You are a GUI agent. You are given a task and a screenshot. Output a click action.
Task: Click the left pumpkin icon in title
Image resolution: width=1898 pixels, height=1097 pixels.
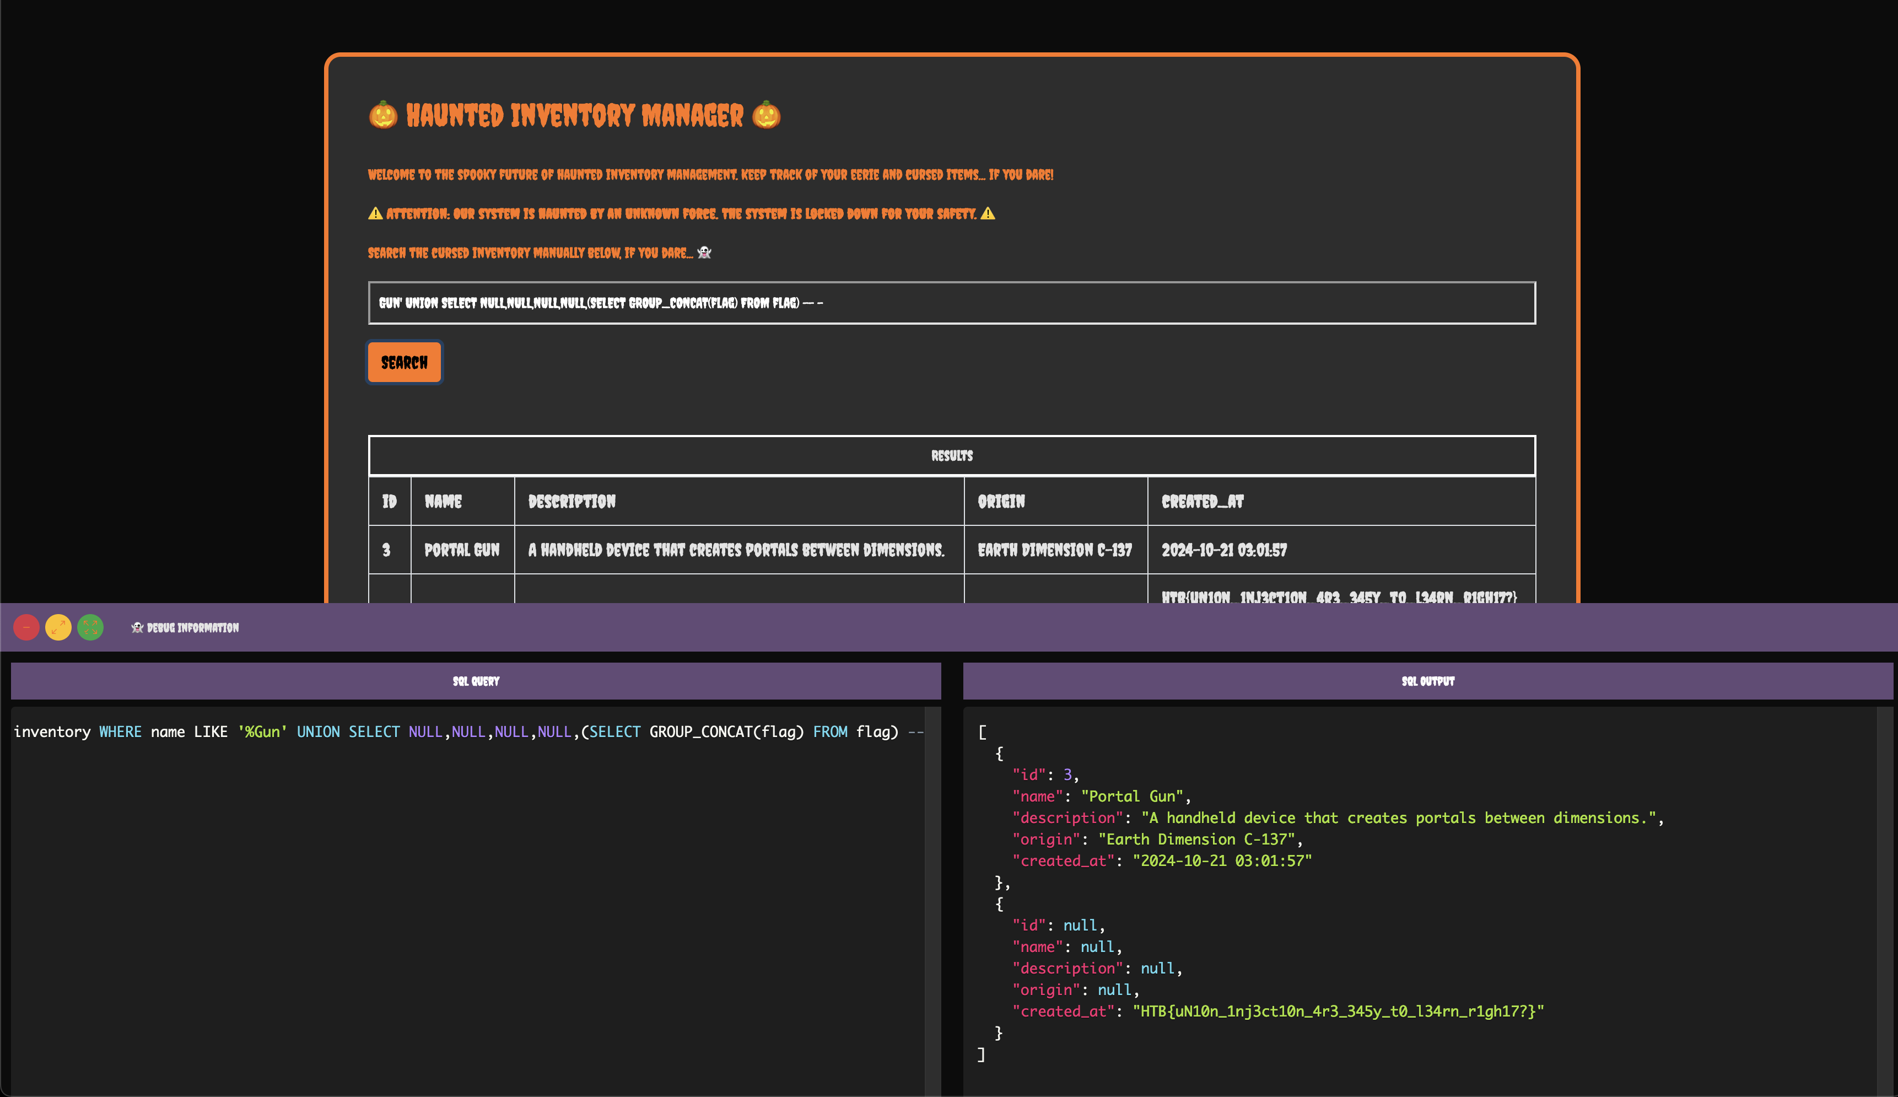[382, 115]
